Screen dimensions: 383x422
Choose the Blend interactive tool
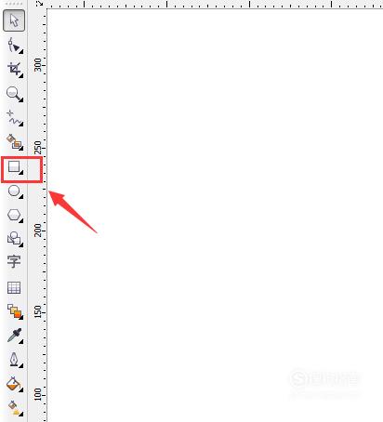click(15, 311)
